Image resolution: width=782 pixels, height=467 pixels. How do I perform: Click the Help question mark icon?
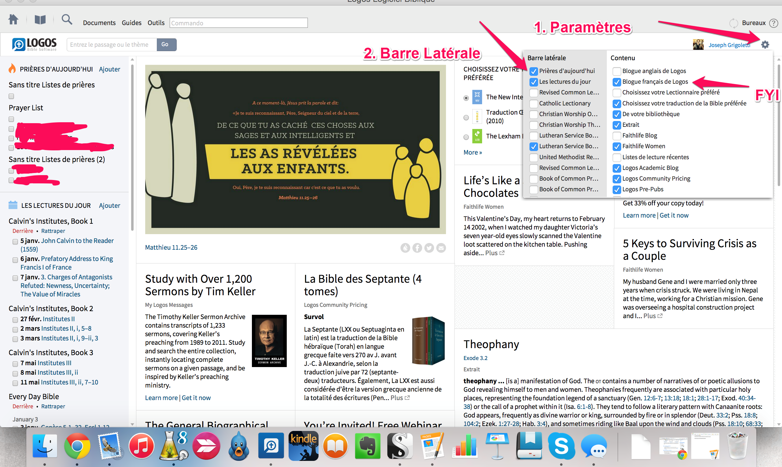click(x=773, y=23)
